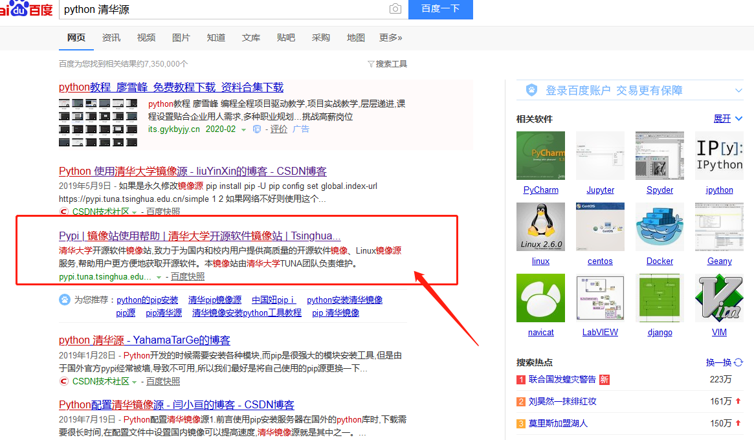The image size is (754, 440).
Task: Expand dropdown arrow after CSDN技术社区 in YahamaTarGe result
Action: tap(135, 382)
